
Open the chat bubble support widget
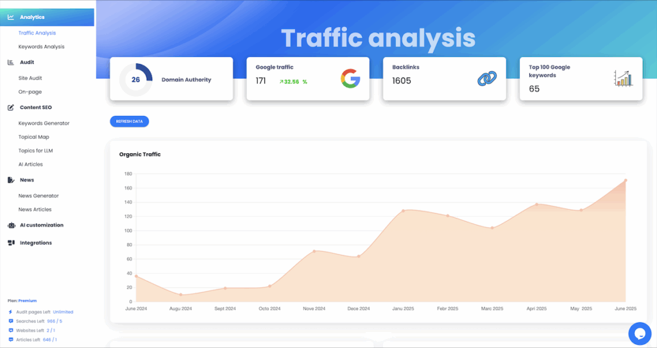coord(640,333)
